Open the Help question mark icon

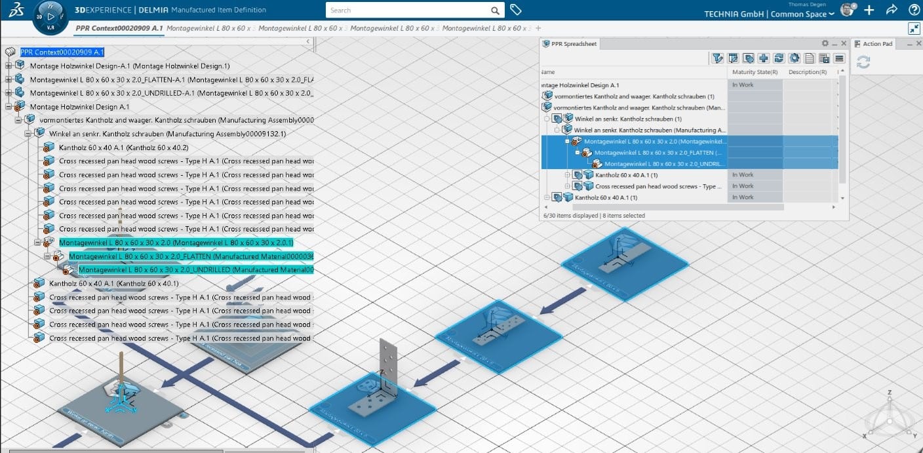(914, 10)
